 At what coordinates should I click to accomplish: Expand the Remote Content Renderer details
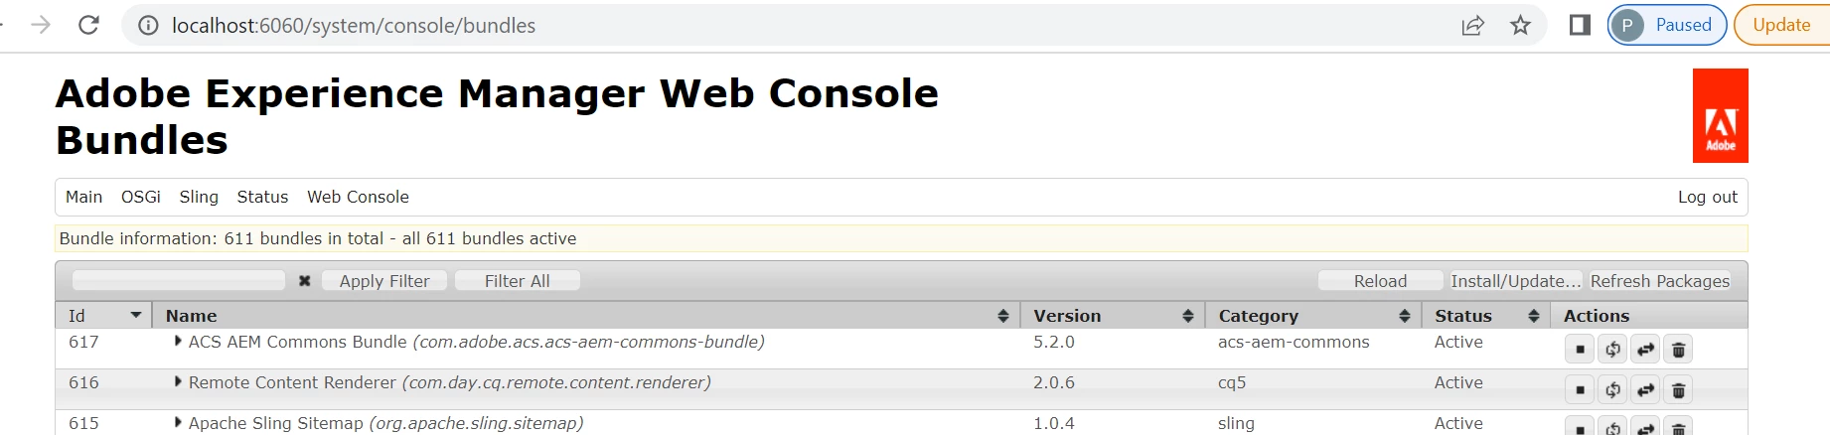click(x=178, y=381)
